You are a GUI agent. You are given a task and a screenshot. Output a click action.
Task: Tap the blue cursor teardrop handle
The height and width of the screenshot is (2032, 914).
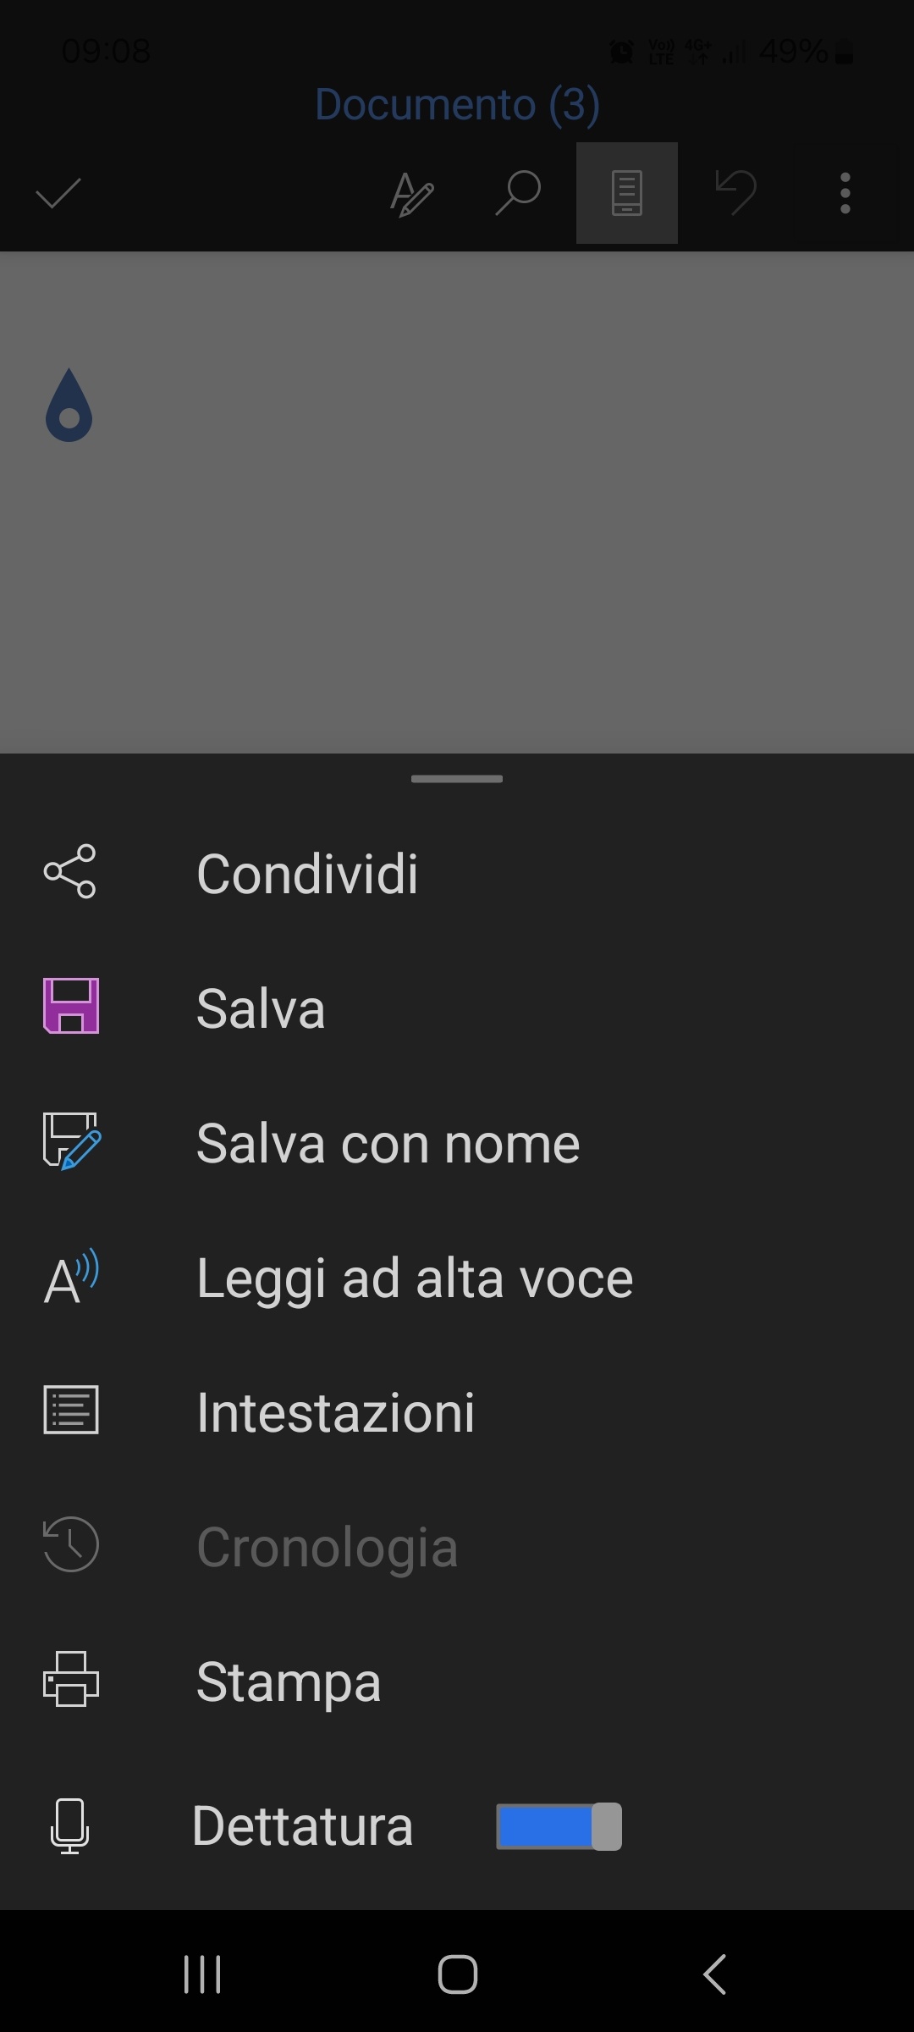69,405
